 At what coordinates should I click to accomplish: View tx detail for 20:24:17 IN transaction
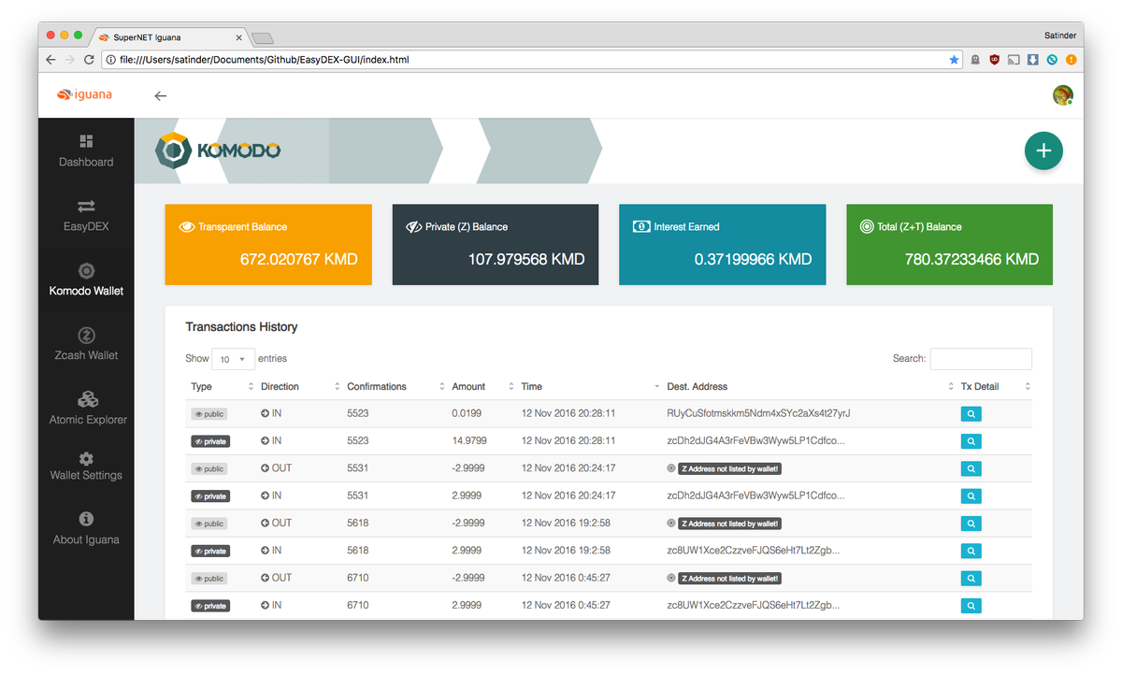[x=971, y=495]
